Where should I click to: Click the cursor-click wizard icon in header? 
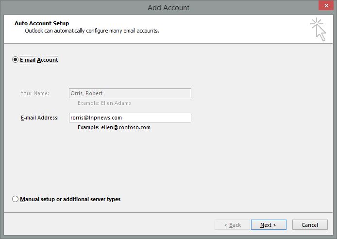tap(318, 29)
